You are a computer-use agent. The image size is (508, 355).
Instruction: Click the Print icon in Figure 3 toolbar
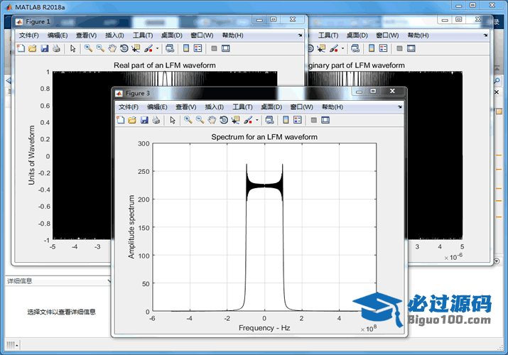point(156,120)
